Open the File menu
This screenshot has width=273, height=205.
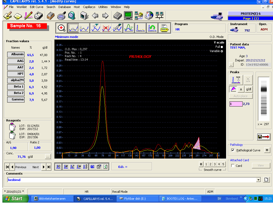(x=11, y=7)
